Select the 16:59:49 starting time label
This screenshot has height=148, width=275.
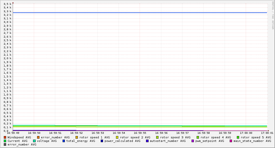pos(13,133)
